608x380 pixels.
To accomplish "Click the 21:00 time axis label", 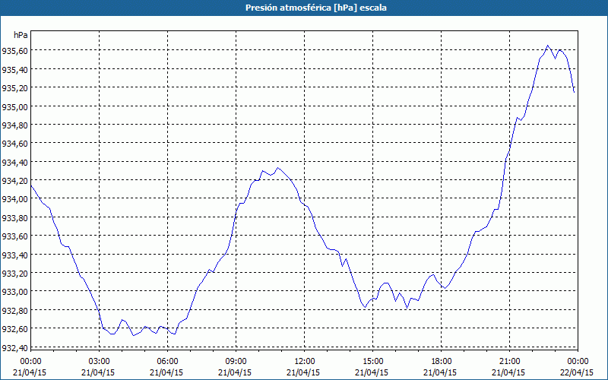I will point(509,362).
